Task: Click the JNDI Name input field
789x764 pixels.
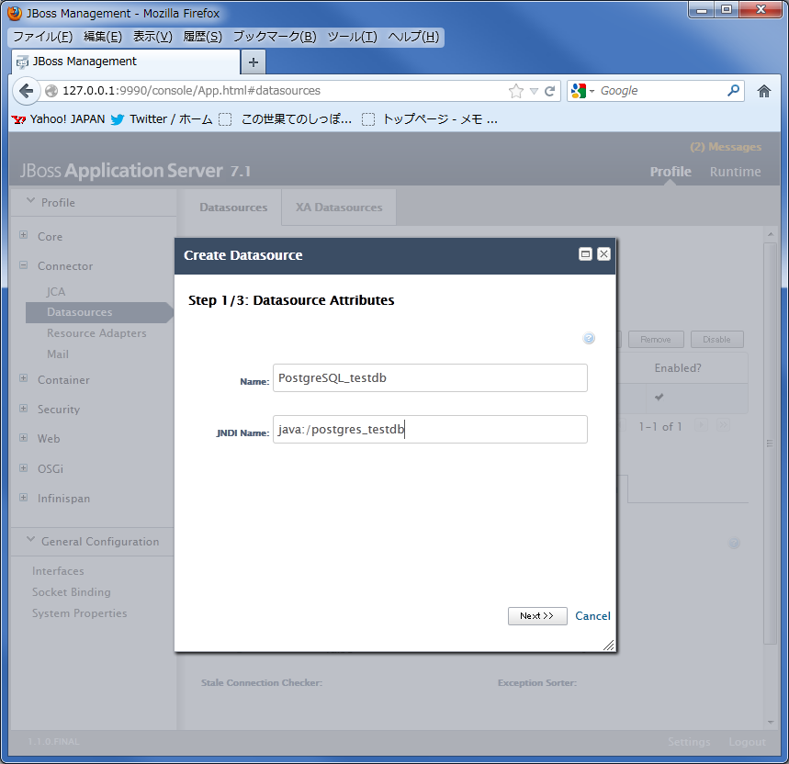Action: (x=430, y=430)
